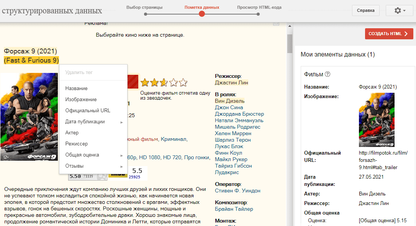416x226 pixels.
Task: Go to the Просмотр HTML-кода step
Action: (x=259, y=7)
